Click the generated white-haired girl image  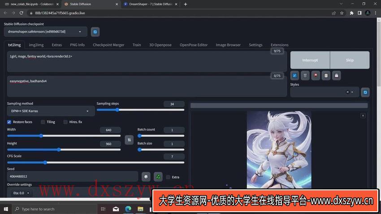coord(279,150)
